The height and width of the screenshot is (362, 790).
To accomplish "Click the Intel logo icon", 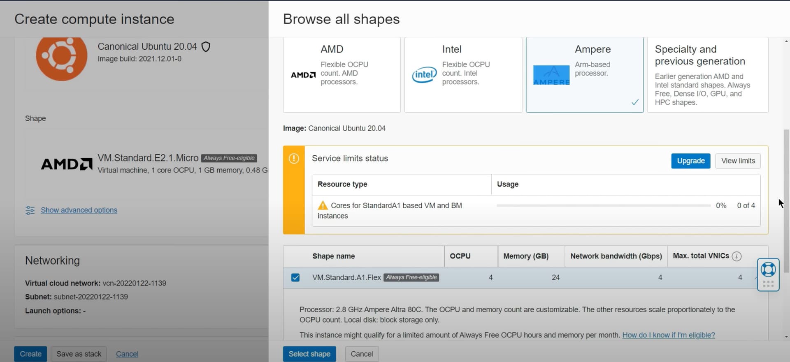I will 424,75.
